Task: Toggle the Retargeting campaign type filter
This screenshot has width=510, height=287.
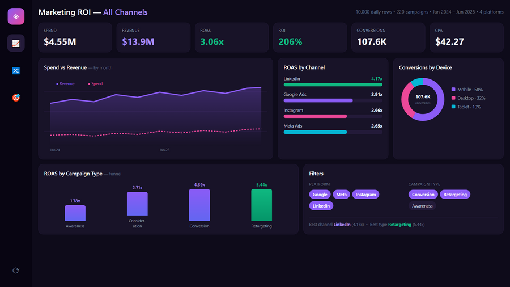Action: 454,194
